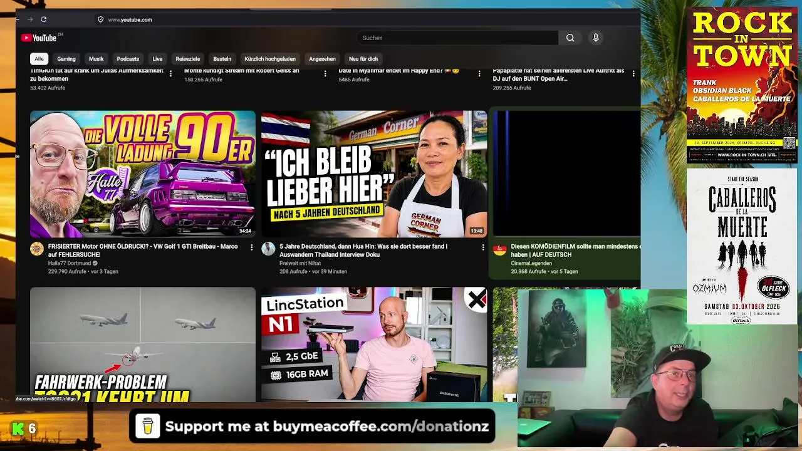Click the 150.265 Aufrufe view count
802x451 pixels.
(x=203, y=80)
